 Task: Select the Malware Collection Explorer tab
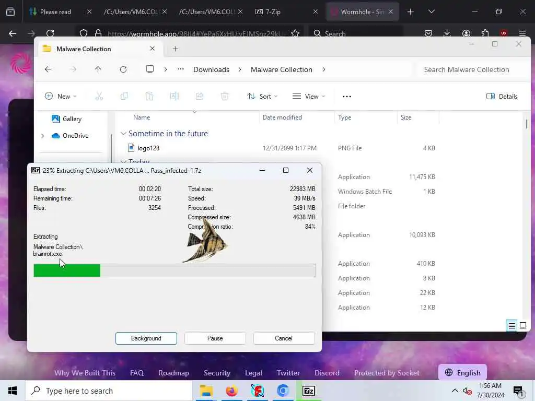(99, 49)
